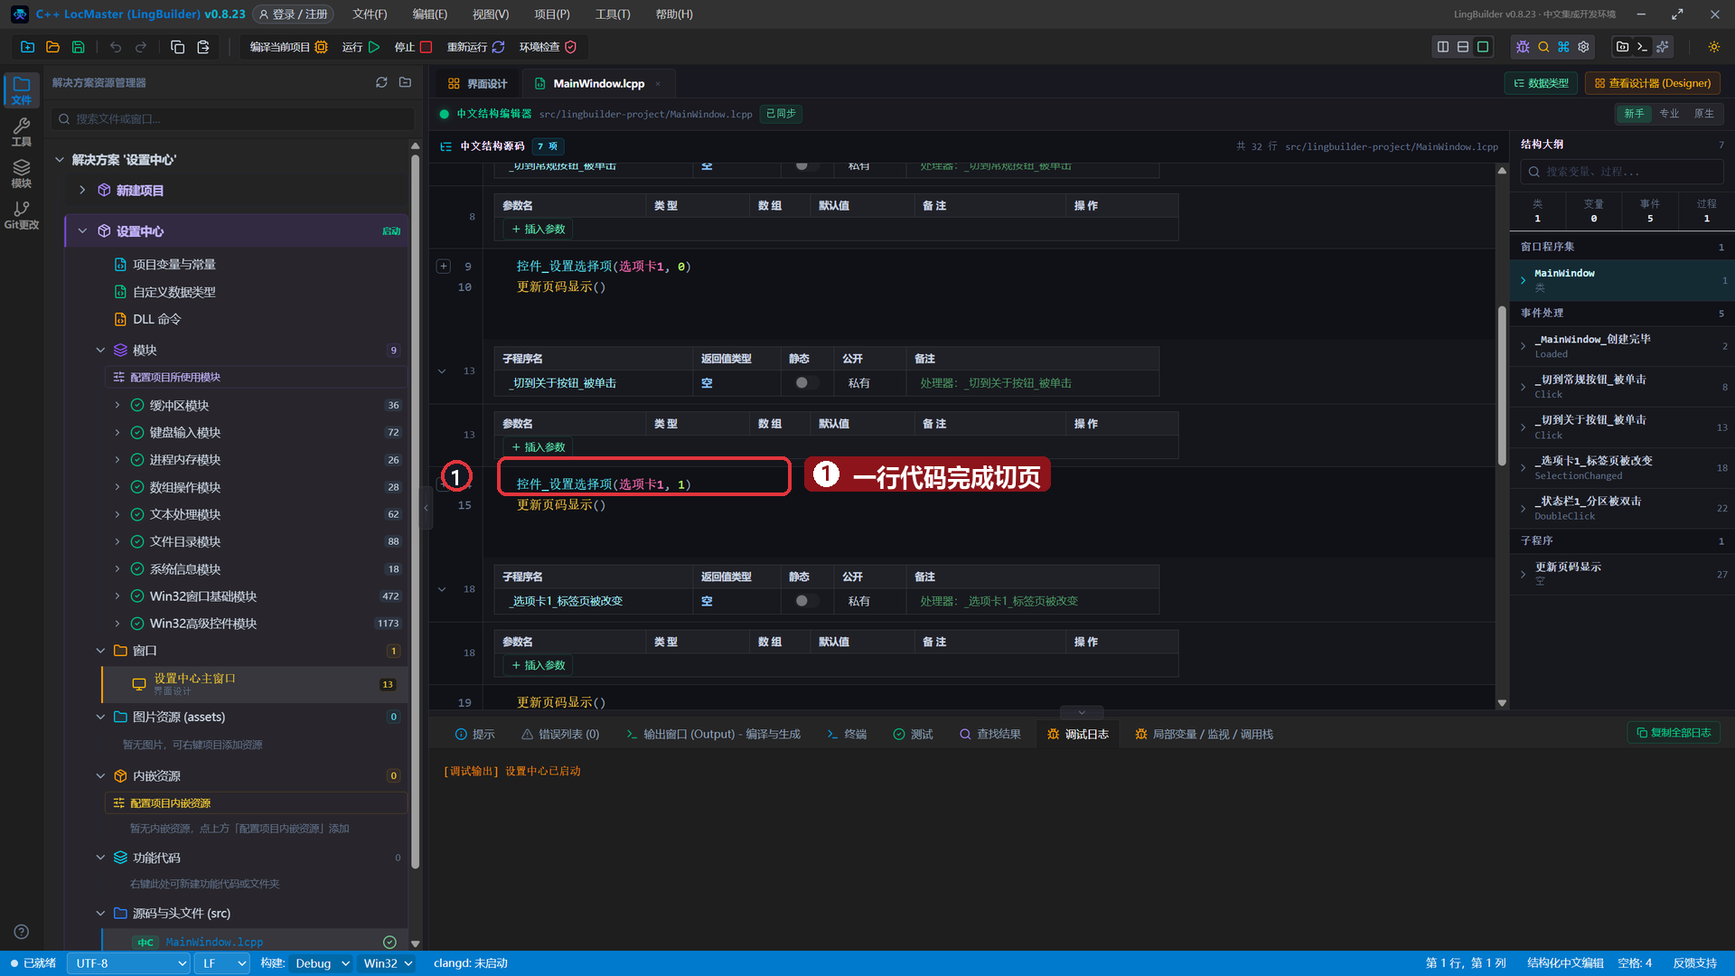Click the paste clipboard icon
The image size is (1735, 976).
203,47
